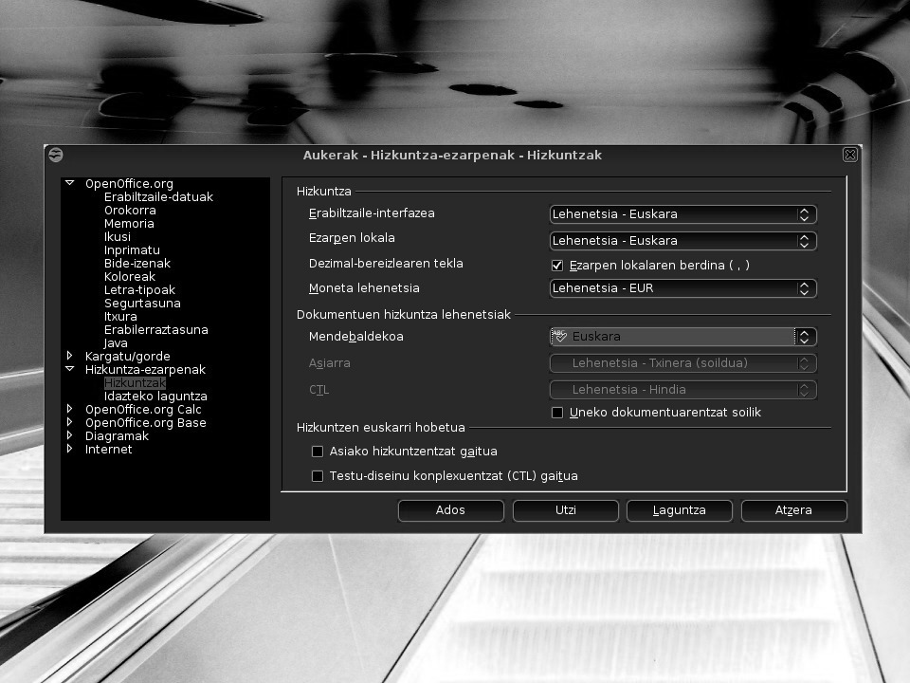The image size is (910, 683).
Task: Expand the OpenOffice.org Calc node
Action: pyautogui.click(x=69, y=409)
